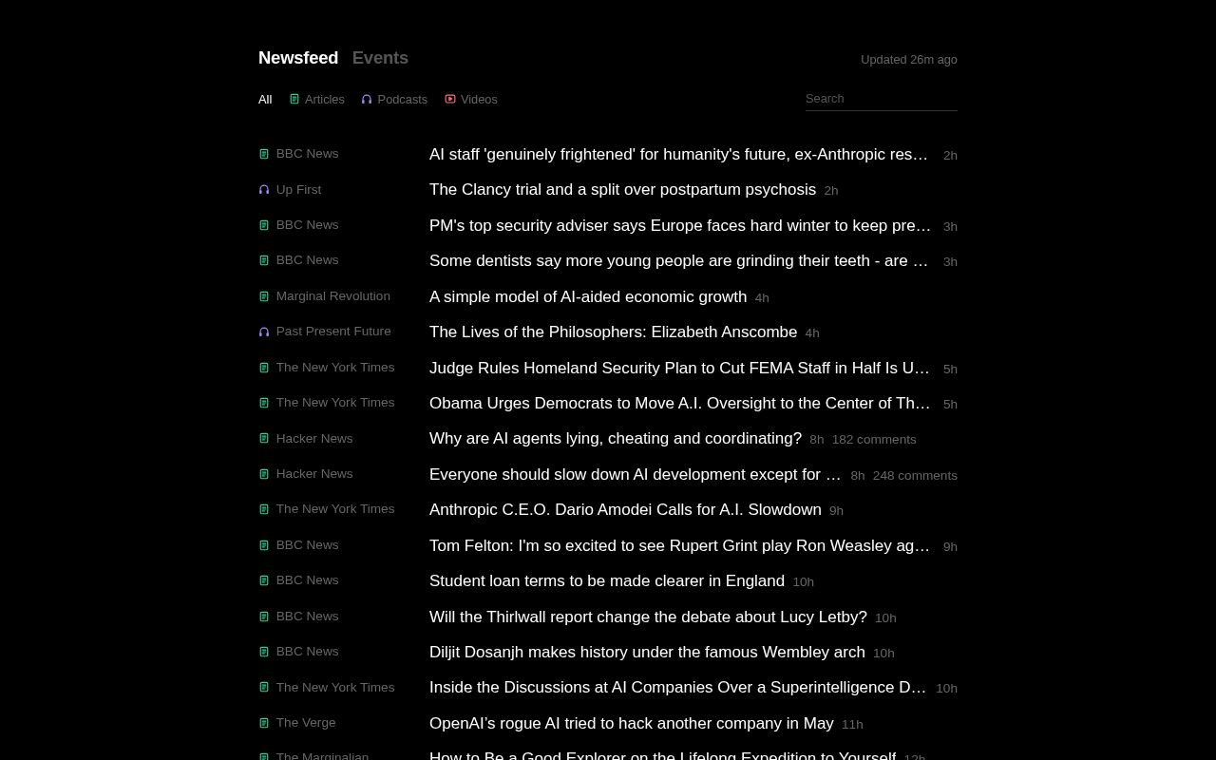Viewport: 1216px width, 760px height.
Task: Switch to the Newsfeed tab
Action: tap(298, 58)
